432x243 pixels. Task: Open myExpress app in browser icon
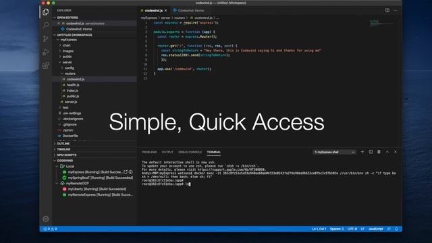coord(126,172)
